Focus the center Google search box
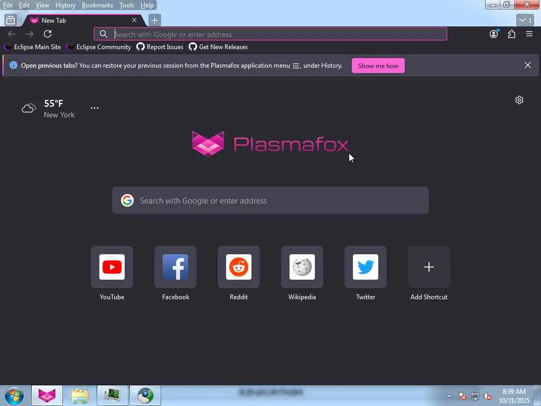 point(270,200)
